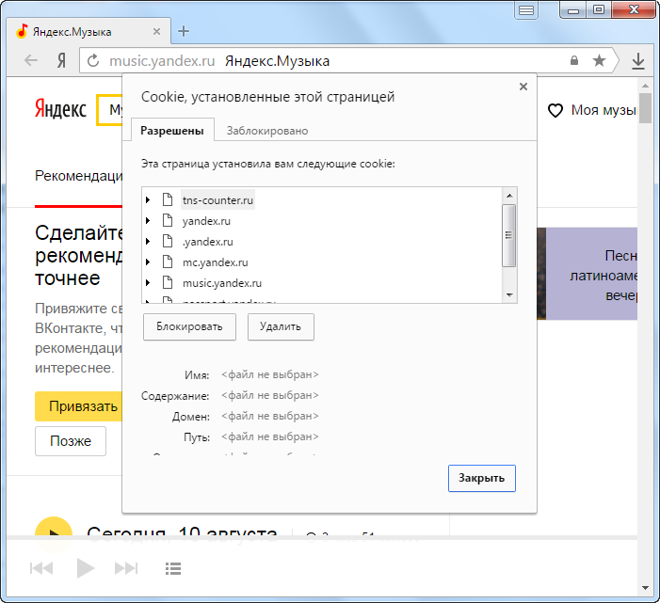Click the Закрыть button
This screenshot has height=603, width=660.
point(481,478)
